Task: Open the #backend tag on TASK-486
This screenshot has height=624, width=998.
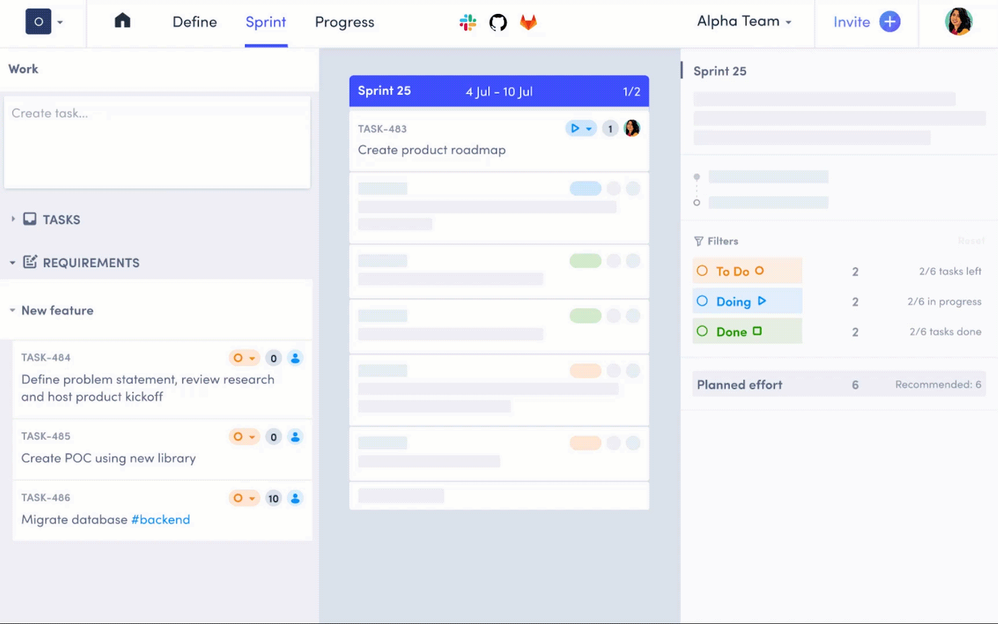Action: (161, 519)
